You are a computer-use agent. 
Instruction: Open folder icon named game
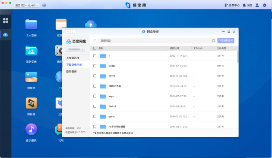(103, 117)
